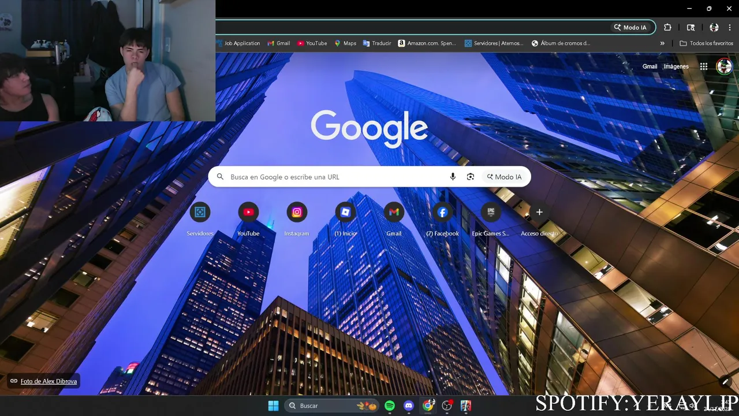739x416 pixels.
Task: Open the Servidores | Aternos bookmark
Action: tap(494, 43)
